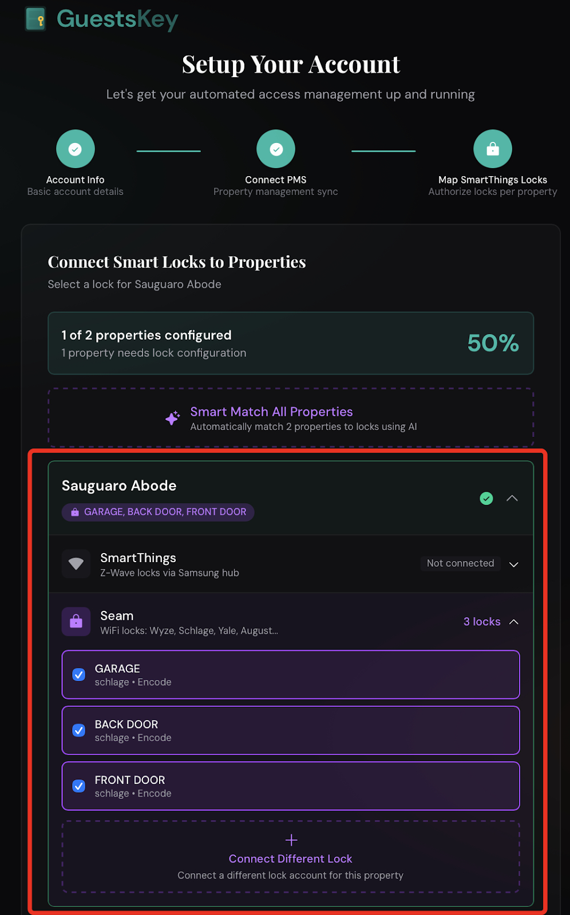Select the Connect PMS step label
The image size is (570, 915).
275,179
